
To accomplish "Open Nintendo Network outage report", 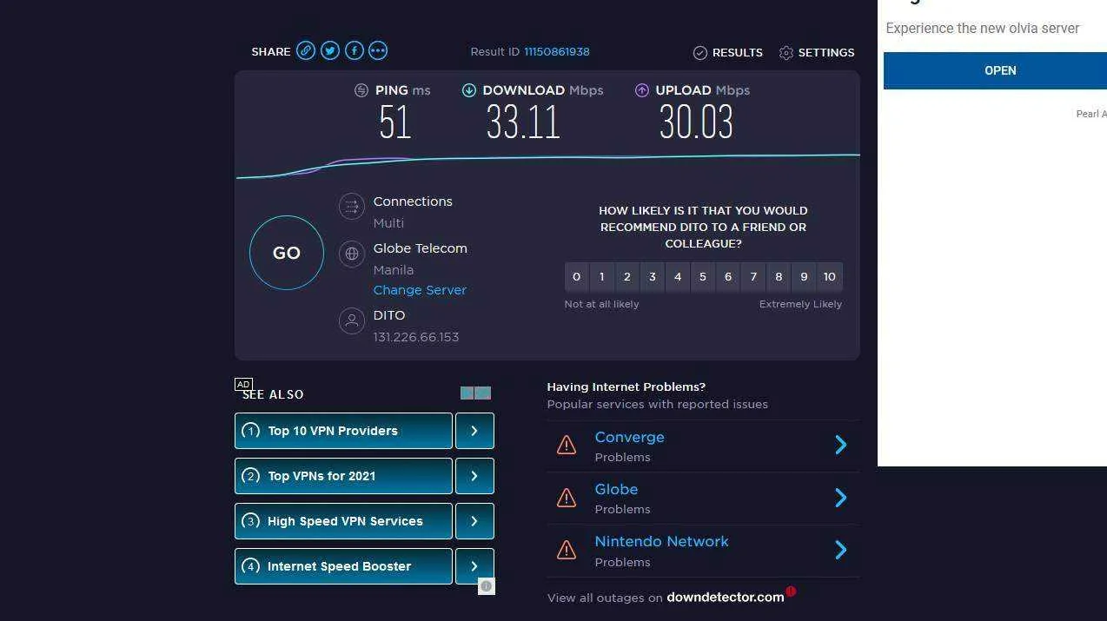I will [661, 542].
